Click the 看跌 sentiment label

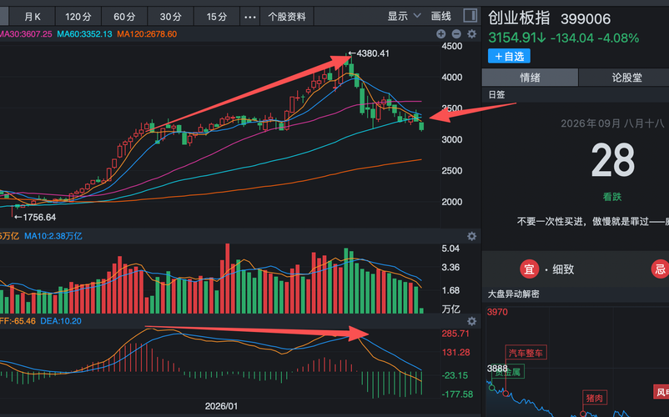coord(612,197)
